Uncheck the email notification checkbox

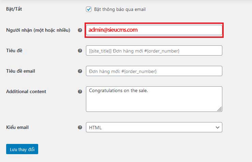coord(89,9)
